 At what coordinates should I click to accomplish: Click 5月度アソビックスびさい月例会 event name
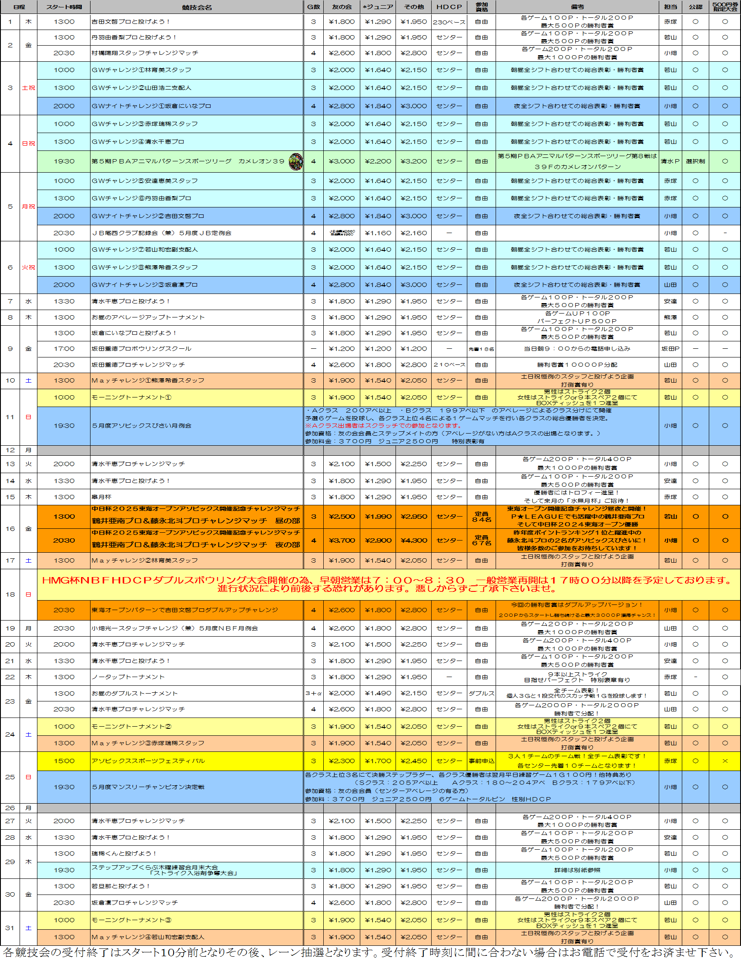[141, 426]
